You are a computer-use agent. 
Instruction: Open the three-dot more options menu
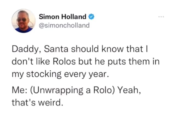click(161, 17)
